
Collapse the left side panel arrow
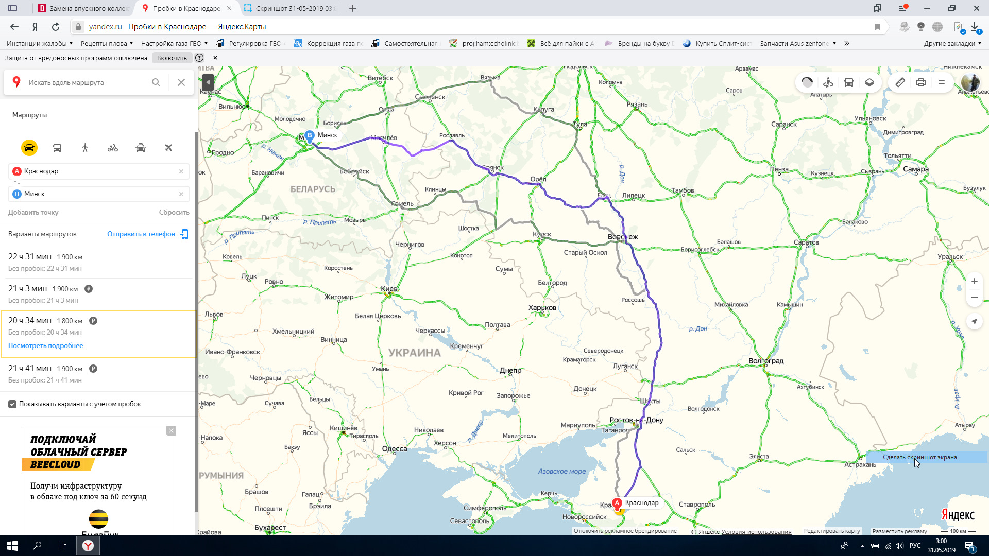(208, 82)
